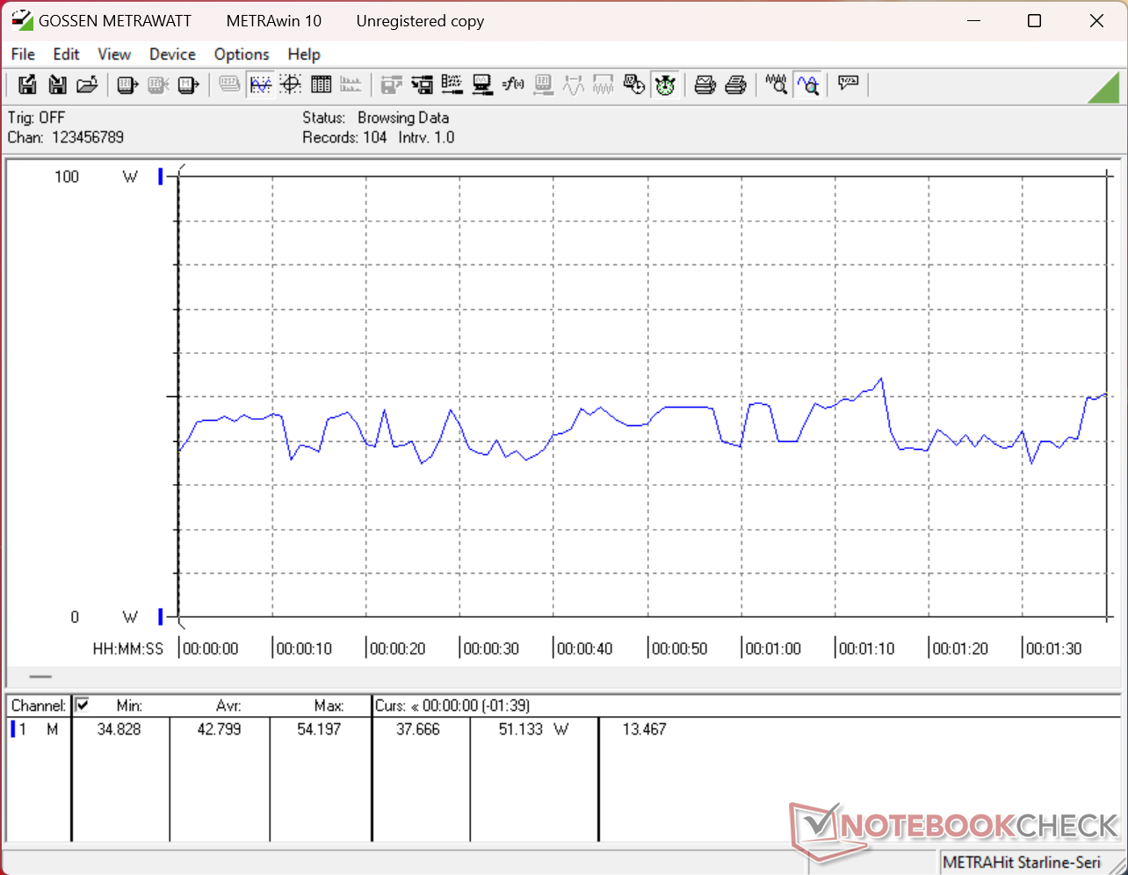
Task: Click the Gossen Metrawatt app icon in title bar
Action: click(20, 21)
